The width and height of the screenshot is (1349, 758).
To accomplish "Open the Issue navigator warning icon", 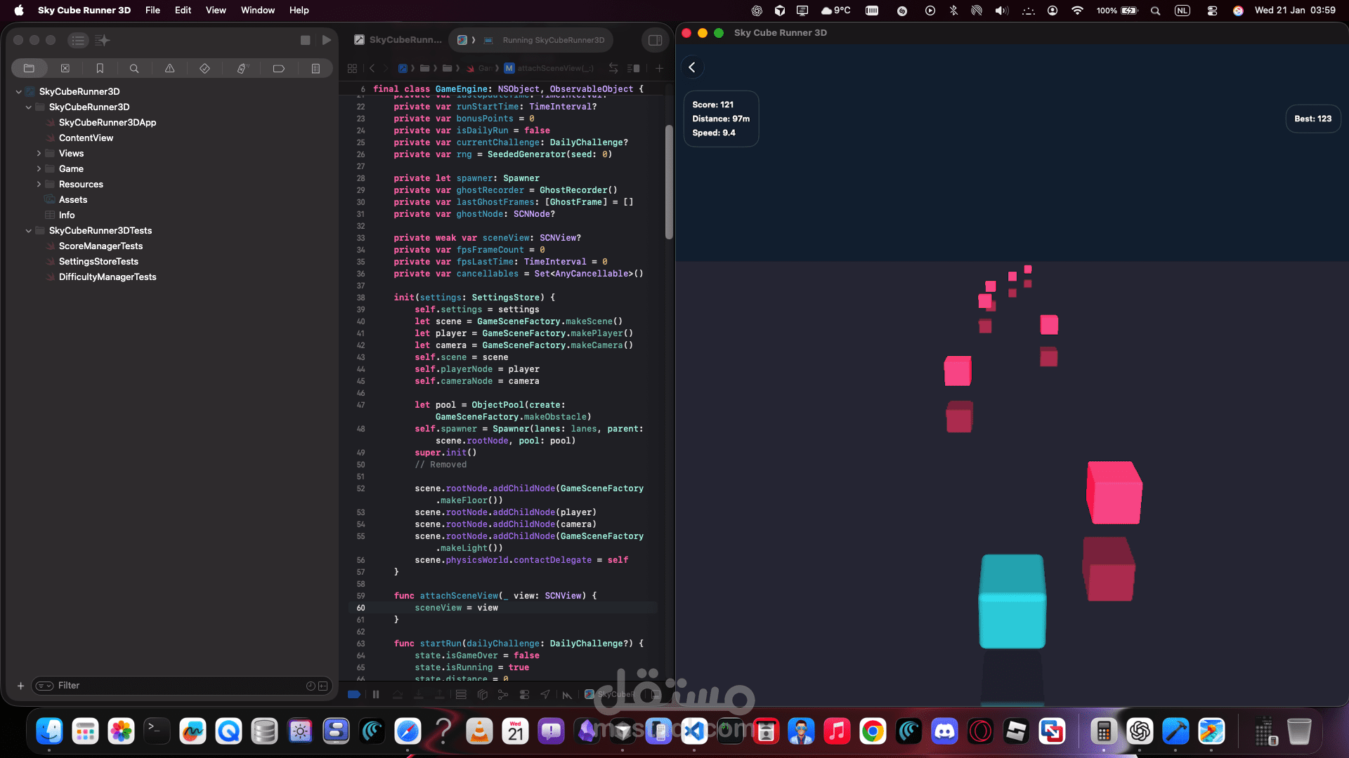I will 169,68.
